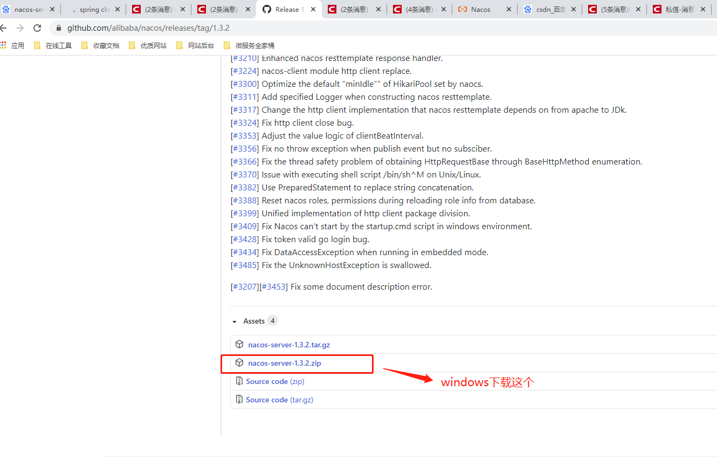Switch to the spring cloud browser tab
This screenshot has width=717, height=466.
coord(93,9)
